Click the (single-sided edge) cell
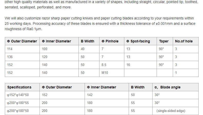The width and height of the screenshot is (203, 115). coord(171,111)
